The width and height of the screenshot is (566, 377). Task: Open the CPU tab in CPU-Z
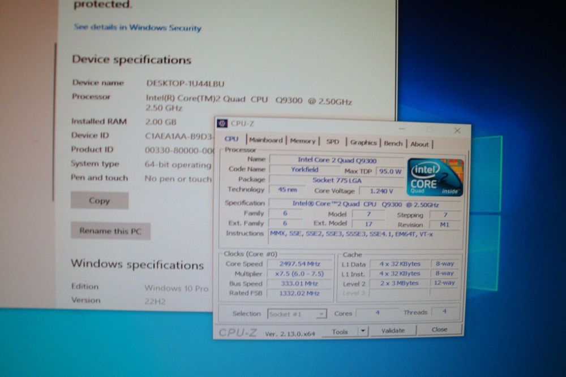[x=231, y=139]
